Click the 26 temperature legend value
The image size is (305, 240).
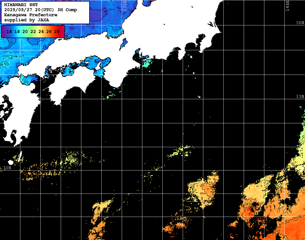(x=49, y=31)
